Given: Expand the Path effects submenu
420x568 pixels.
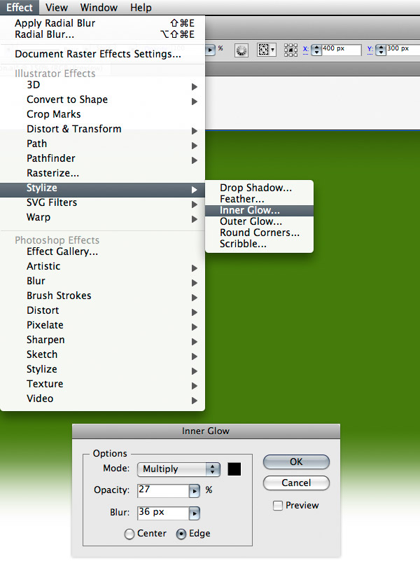Looking at the screenshot, I should [x=102, y=144].
